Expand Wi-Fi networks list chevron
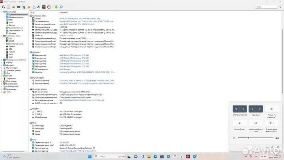Image resolution: width=284 pixels, height=160 pixels. pos(243,109)
